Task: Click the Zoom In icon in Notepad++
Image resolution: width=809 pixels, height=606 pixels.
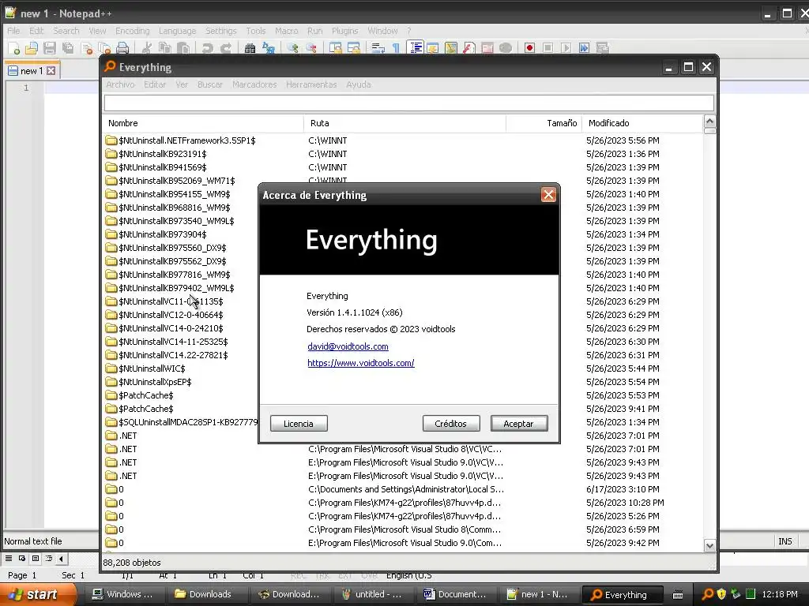Action: [x=293, y=48]
